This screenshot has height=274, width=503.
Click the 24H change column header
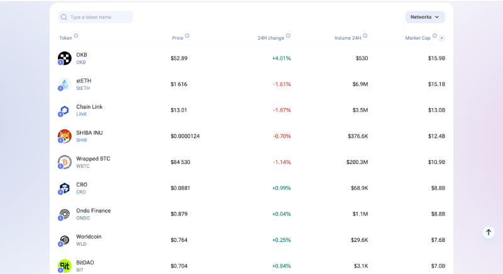point(271,38)
